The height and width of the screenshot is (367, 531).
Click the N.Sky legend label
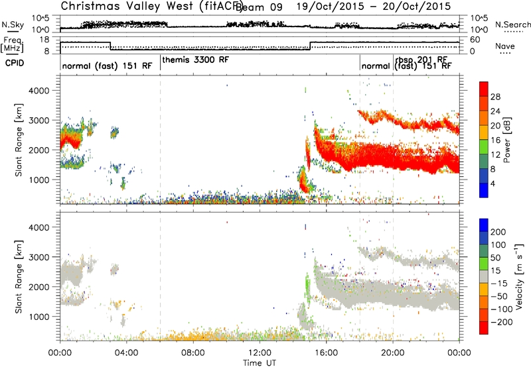pos(13,25)
